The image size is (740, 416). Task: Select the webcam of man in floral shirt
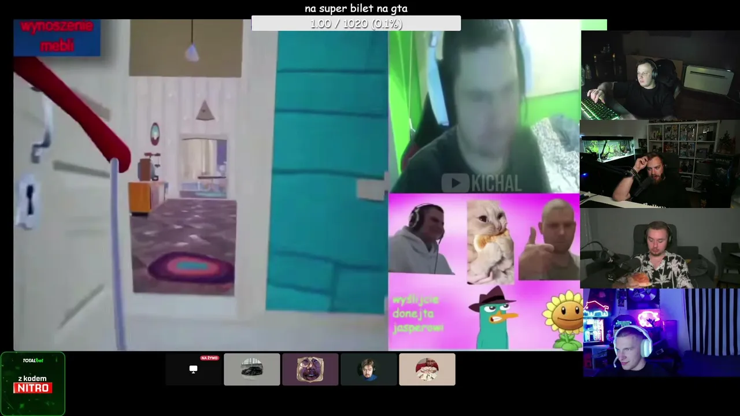click(660, 248)
